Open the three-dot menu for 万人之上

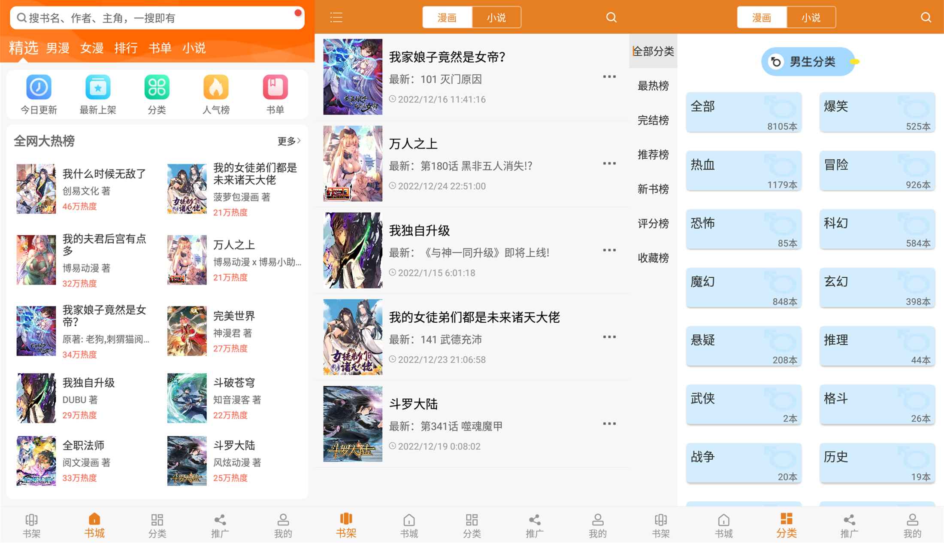(x=609, y=164)
